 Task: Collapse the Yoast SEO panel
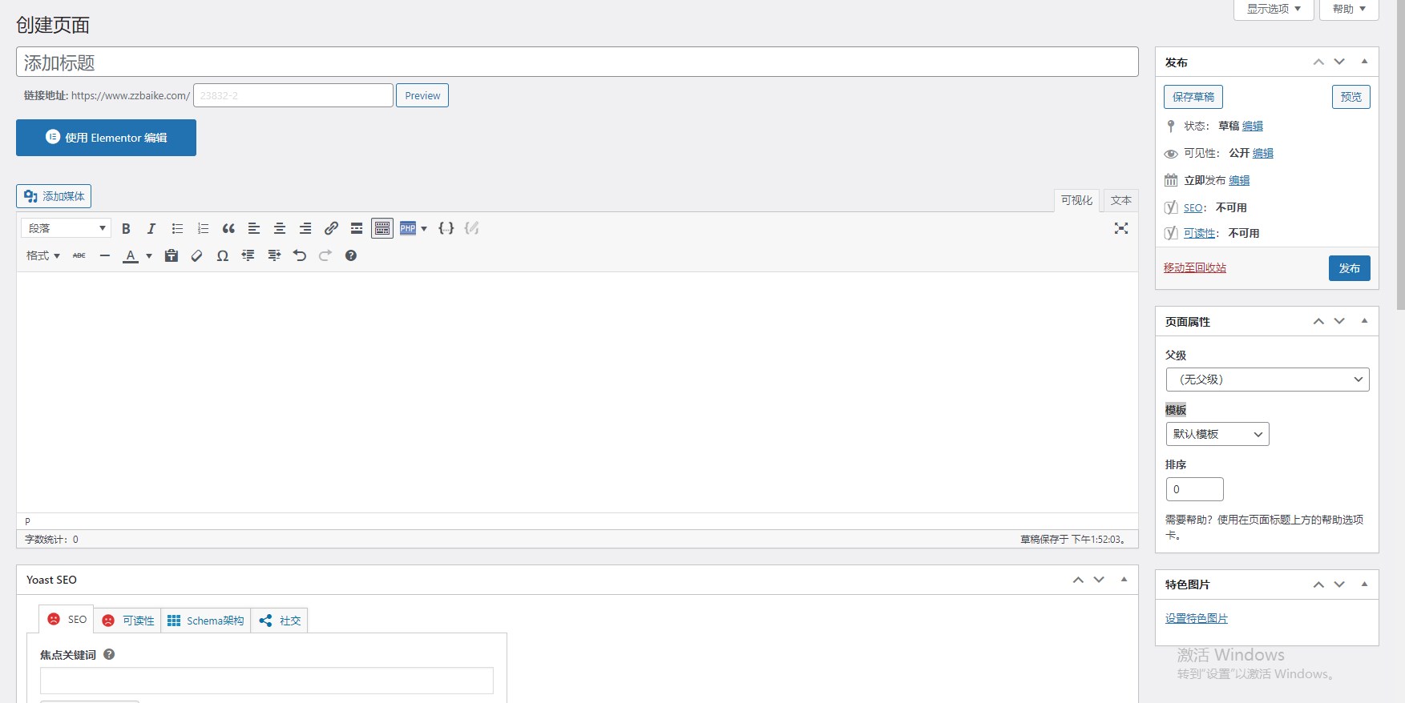tap(1124, 579)
